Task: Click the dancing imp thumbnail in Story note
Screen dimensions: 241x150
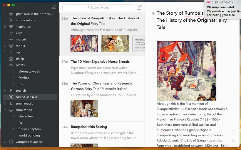Action: pos(115,44)
